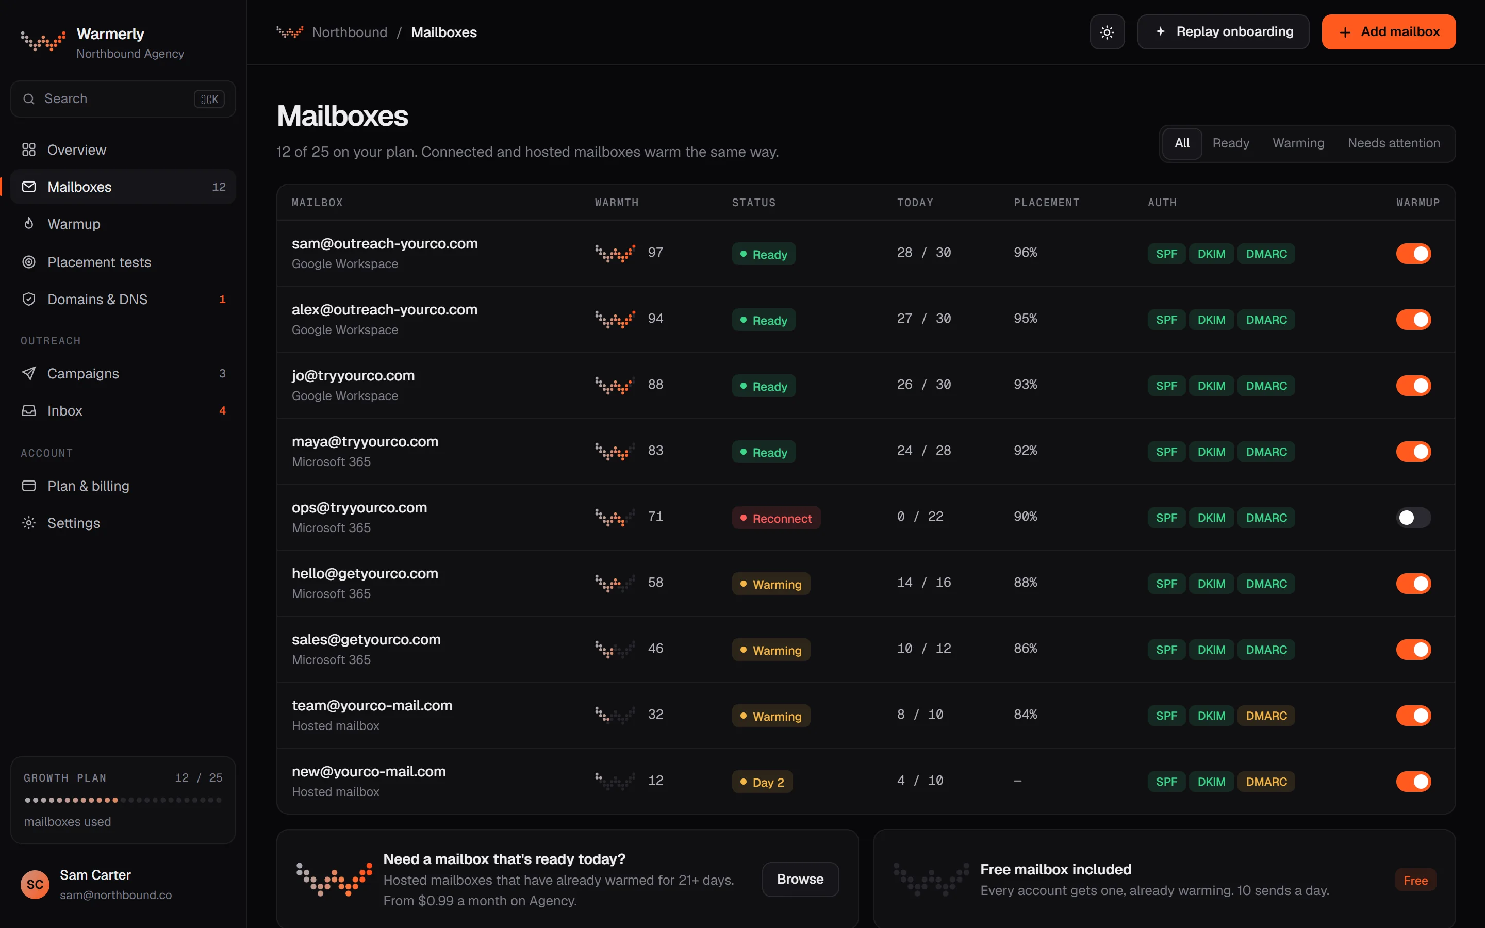The image size is (1485, 928).
Task: Open sales@getyourco.com mailbox
Action: coord(865,650)
